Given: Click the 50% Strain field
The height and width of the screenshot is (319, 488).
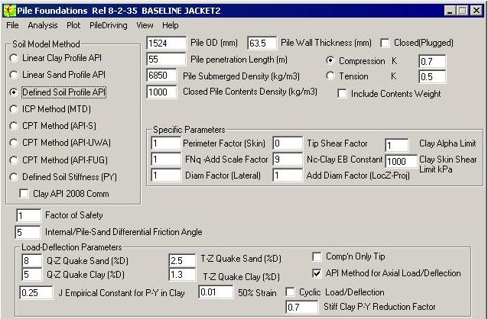Looking at the screenshot, I should 216,292.
